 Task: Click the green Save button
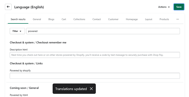(x=179, y=7)
